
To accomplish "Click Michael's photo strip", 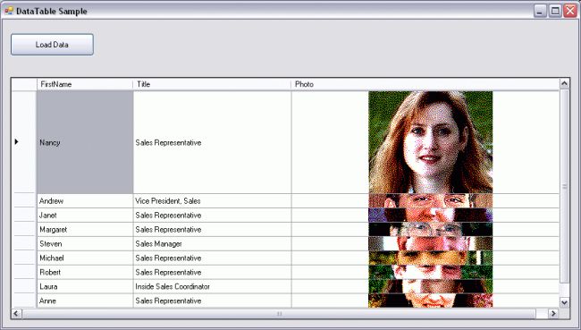I will click(431, 258).
